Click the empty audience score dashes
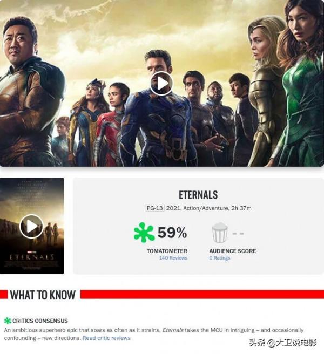The height and width of the screenshot is (354, 324). click(238, 234)
